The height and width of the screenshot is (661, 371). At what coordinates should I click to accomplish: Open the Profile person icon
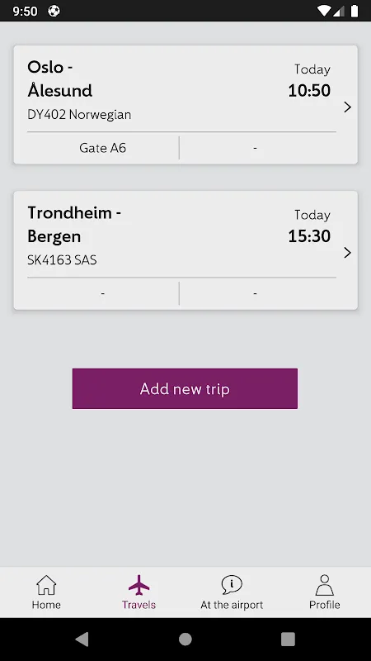324,585
